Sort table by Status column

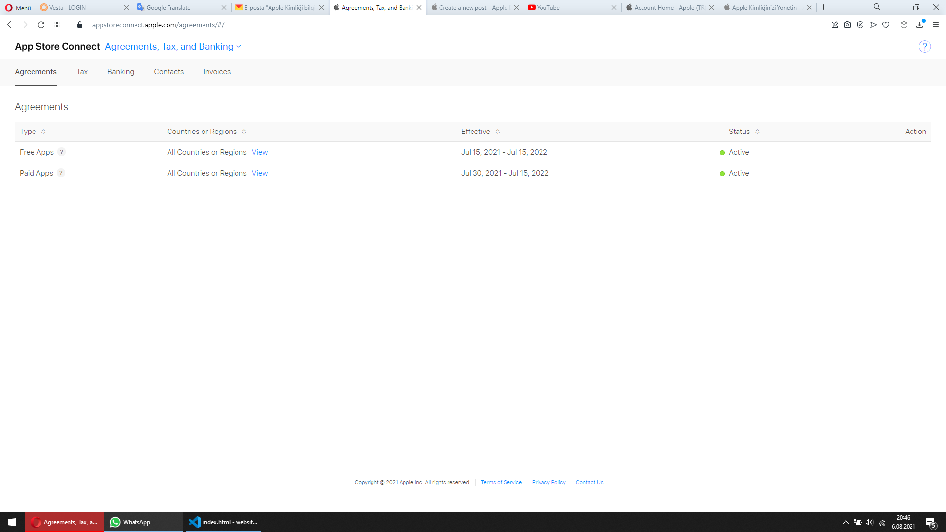point(744,132)
